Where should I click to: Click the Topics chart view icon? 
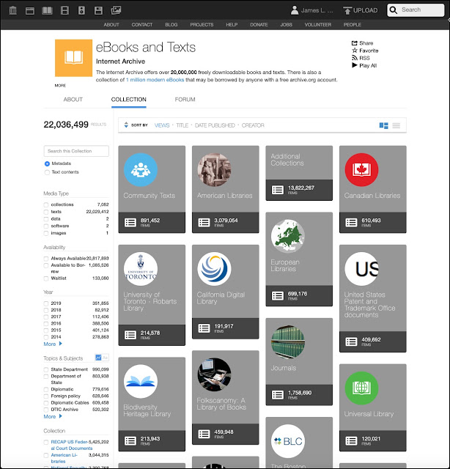[98, 358]
